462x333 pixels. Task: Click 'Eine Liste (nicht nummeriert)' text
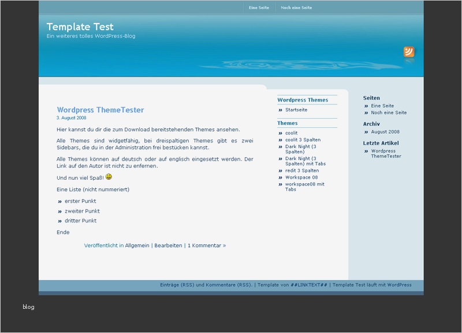[93, 190]
